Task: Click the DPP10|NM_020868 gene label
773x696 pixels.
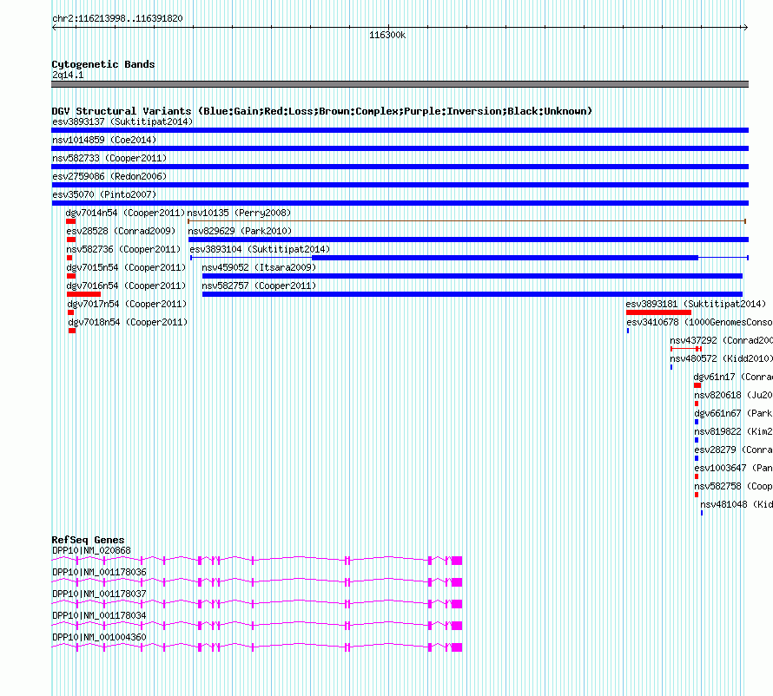Action: pyautogui.click(x=92, y=550)
